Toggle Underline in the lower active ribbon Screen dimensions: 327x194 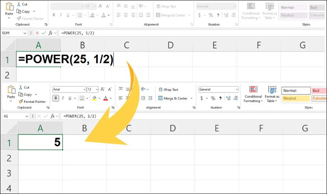pyautogui.click(x=70, y=98)
